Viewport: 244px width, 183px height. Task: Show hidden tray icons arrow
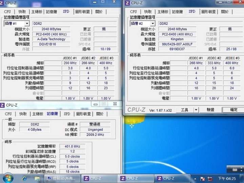click(x=195, y=179)
